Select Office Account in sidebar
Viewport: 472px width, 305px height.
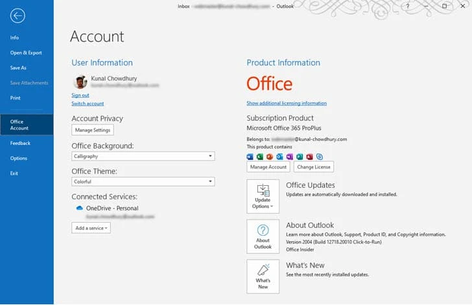(27, 124)
